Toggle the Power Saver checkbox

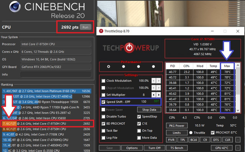[x=103, y=110]
